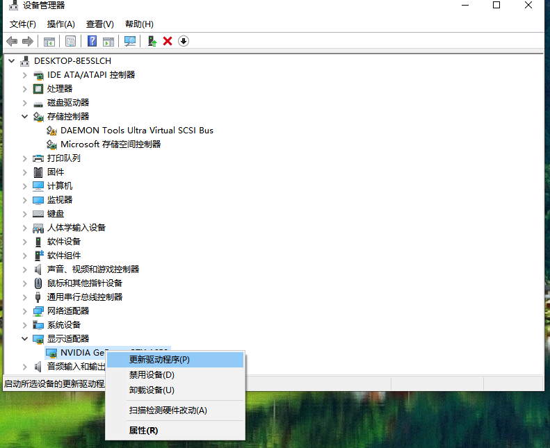Click the Forward arrow toolbar icon
Viewport: 550px width, 448px height.
click(x=27, y=42)
